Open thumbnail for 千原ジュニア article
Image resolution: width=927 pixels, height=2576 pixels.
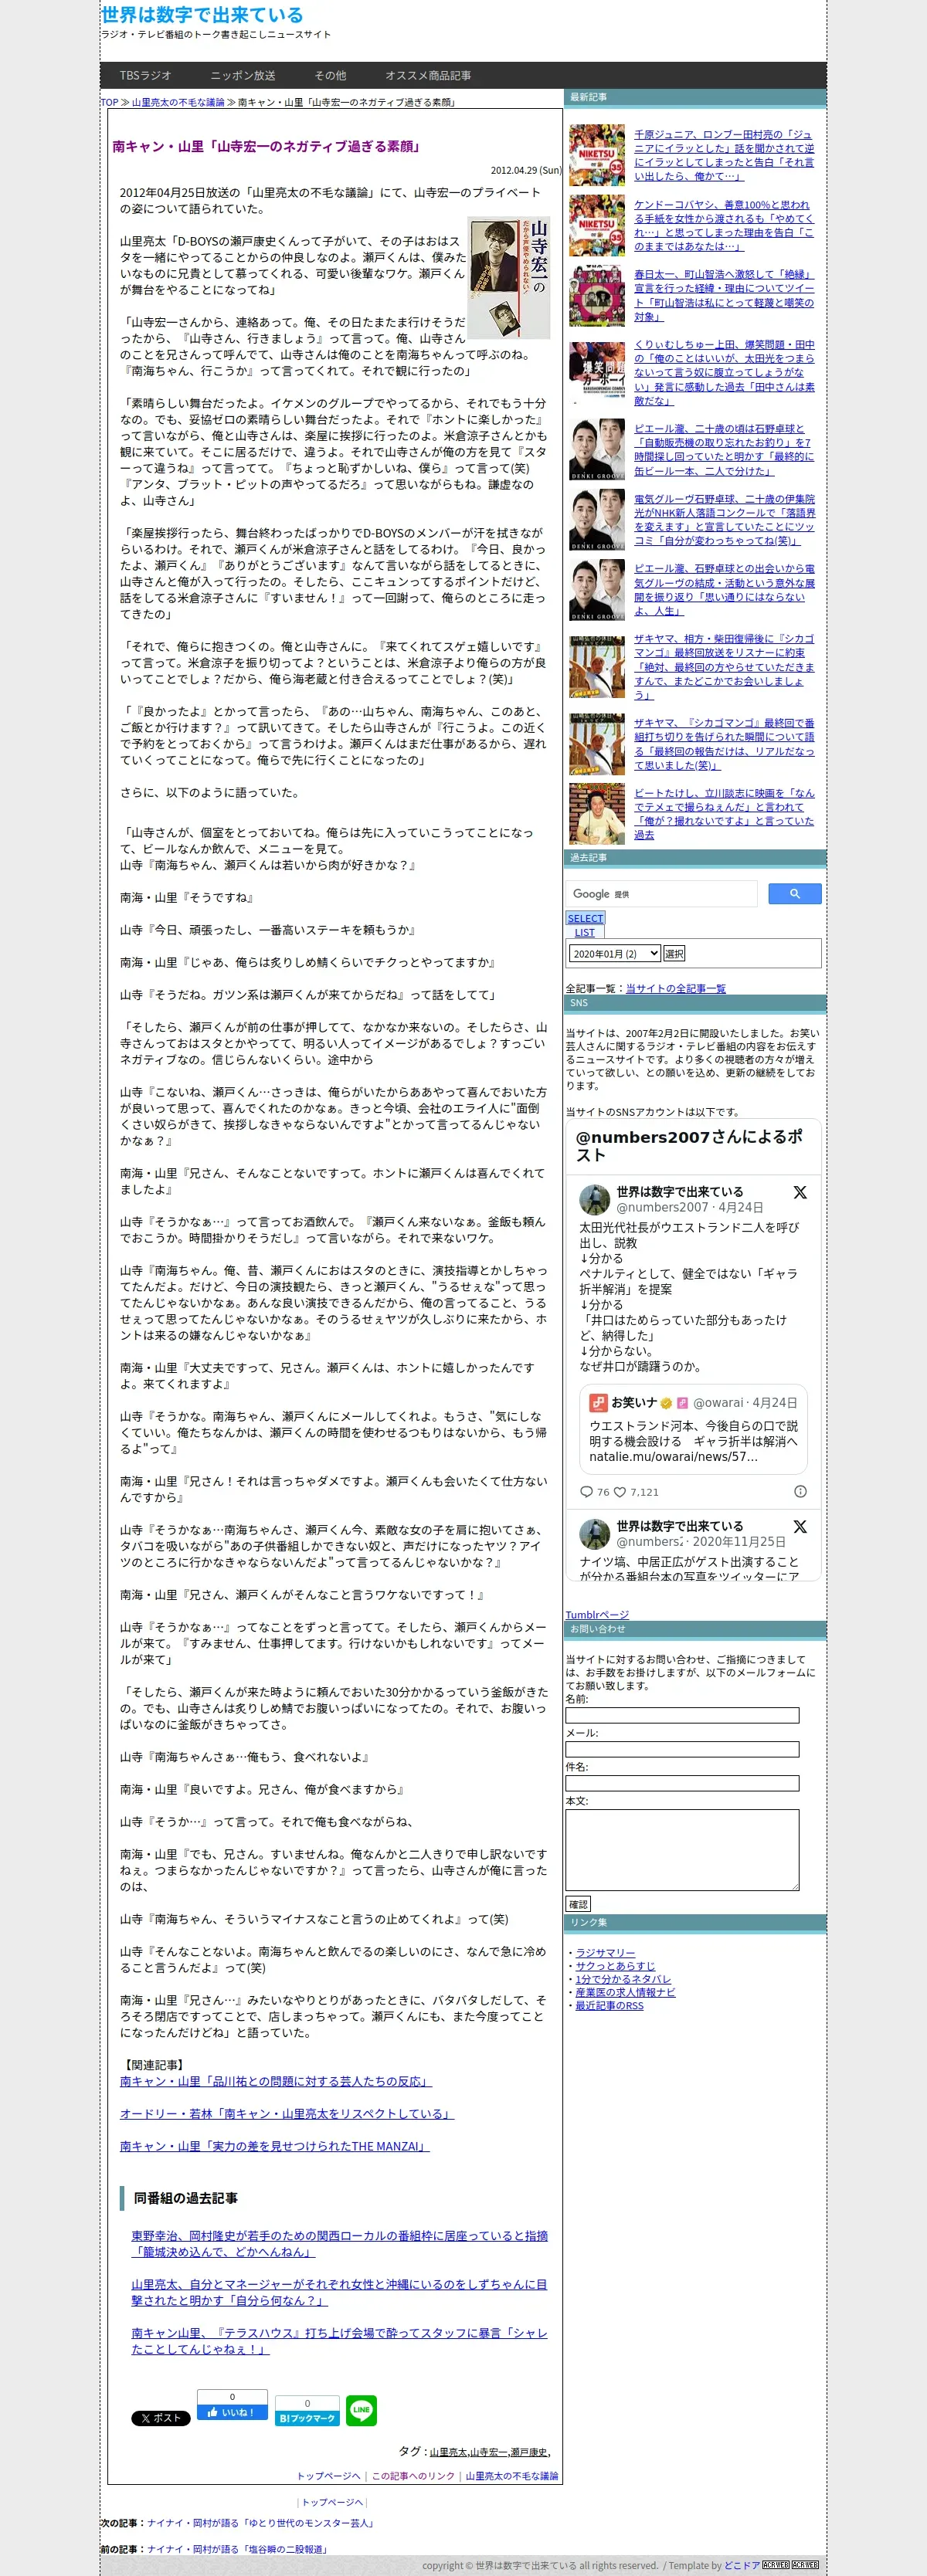click(597, 155)
